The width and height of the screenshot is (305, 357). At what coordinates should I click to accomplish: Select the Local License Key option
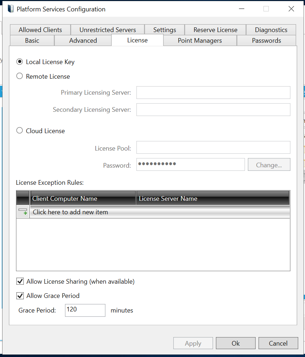pyautogui.click(x=20, y=62)
